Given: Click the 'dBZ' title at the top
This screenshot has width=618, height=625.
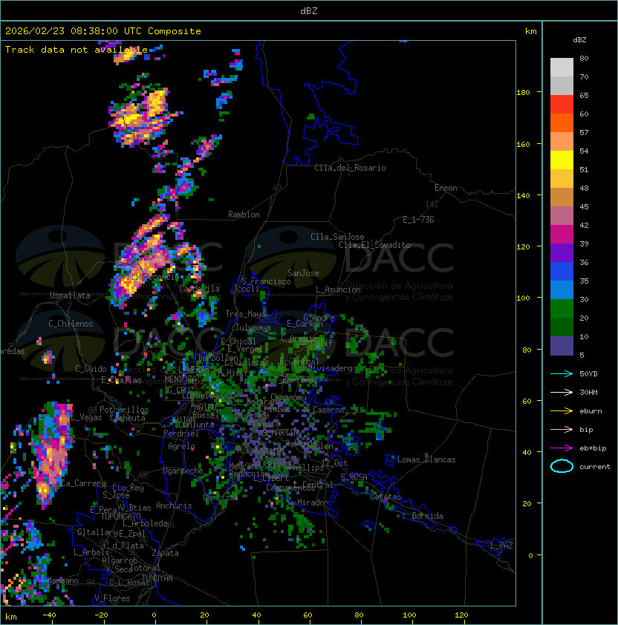Looking at the screenshot, I should [309, 11].
